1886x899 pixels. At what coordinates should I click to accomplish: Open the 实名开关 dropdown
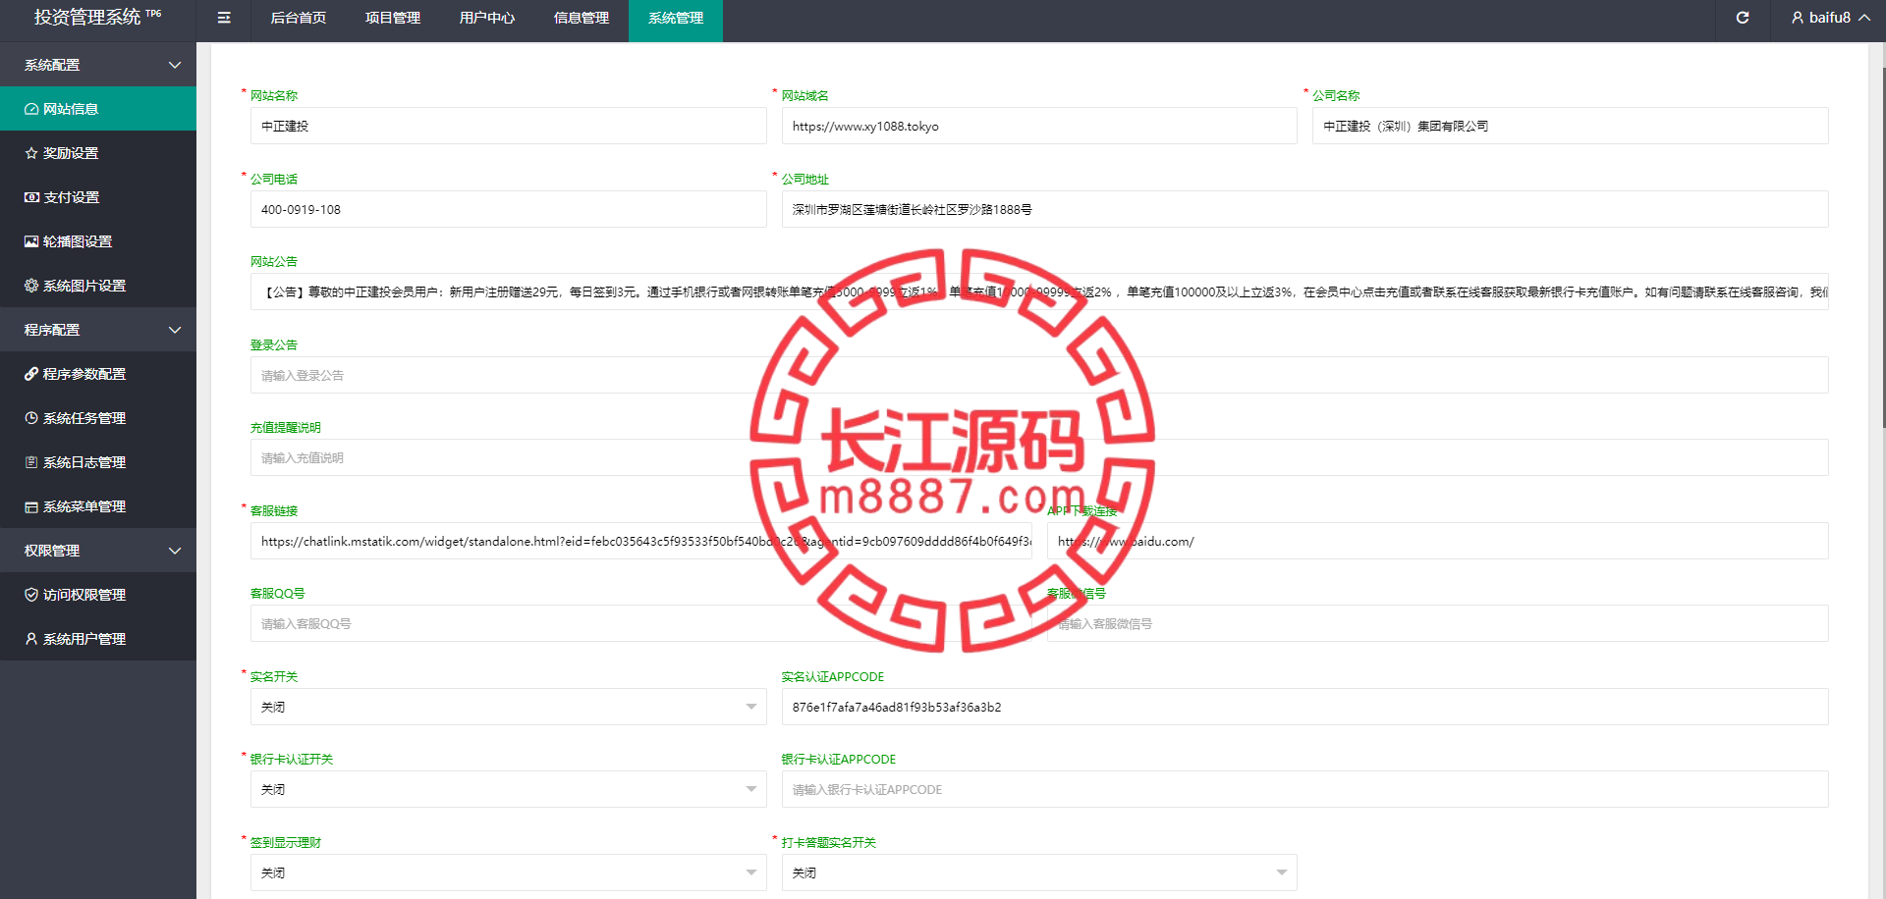[x=508, y=707]
